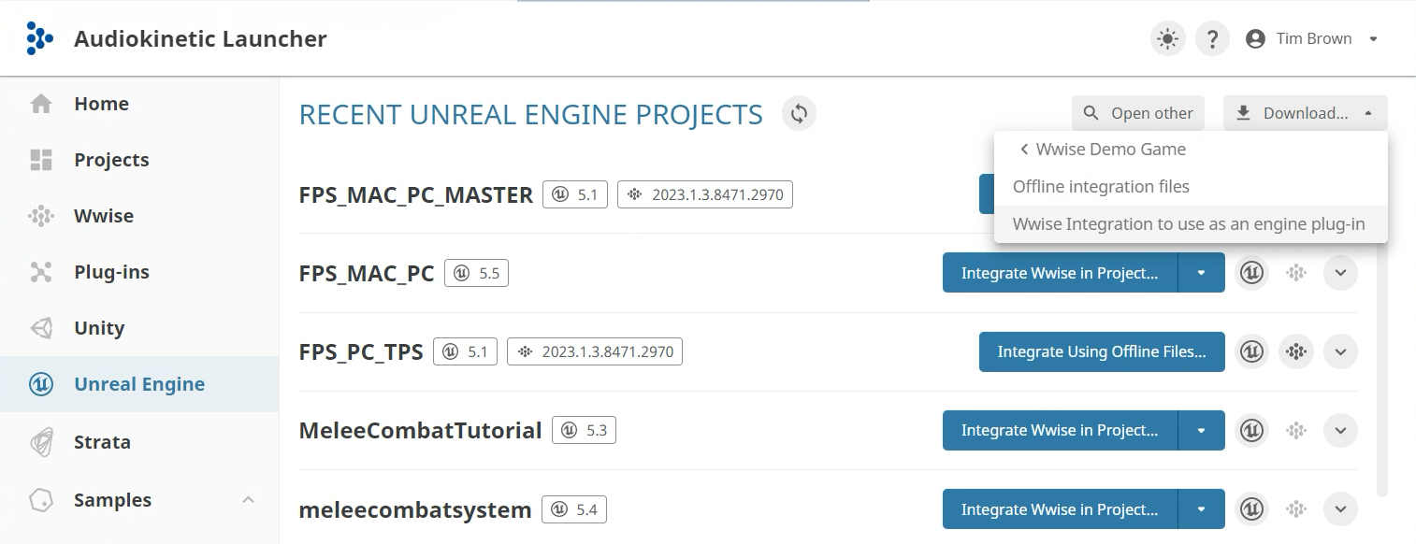Click the Audiokinetic Launcher logo
1416x544 pixels.
click(39, 38)
